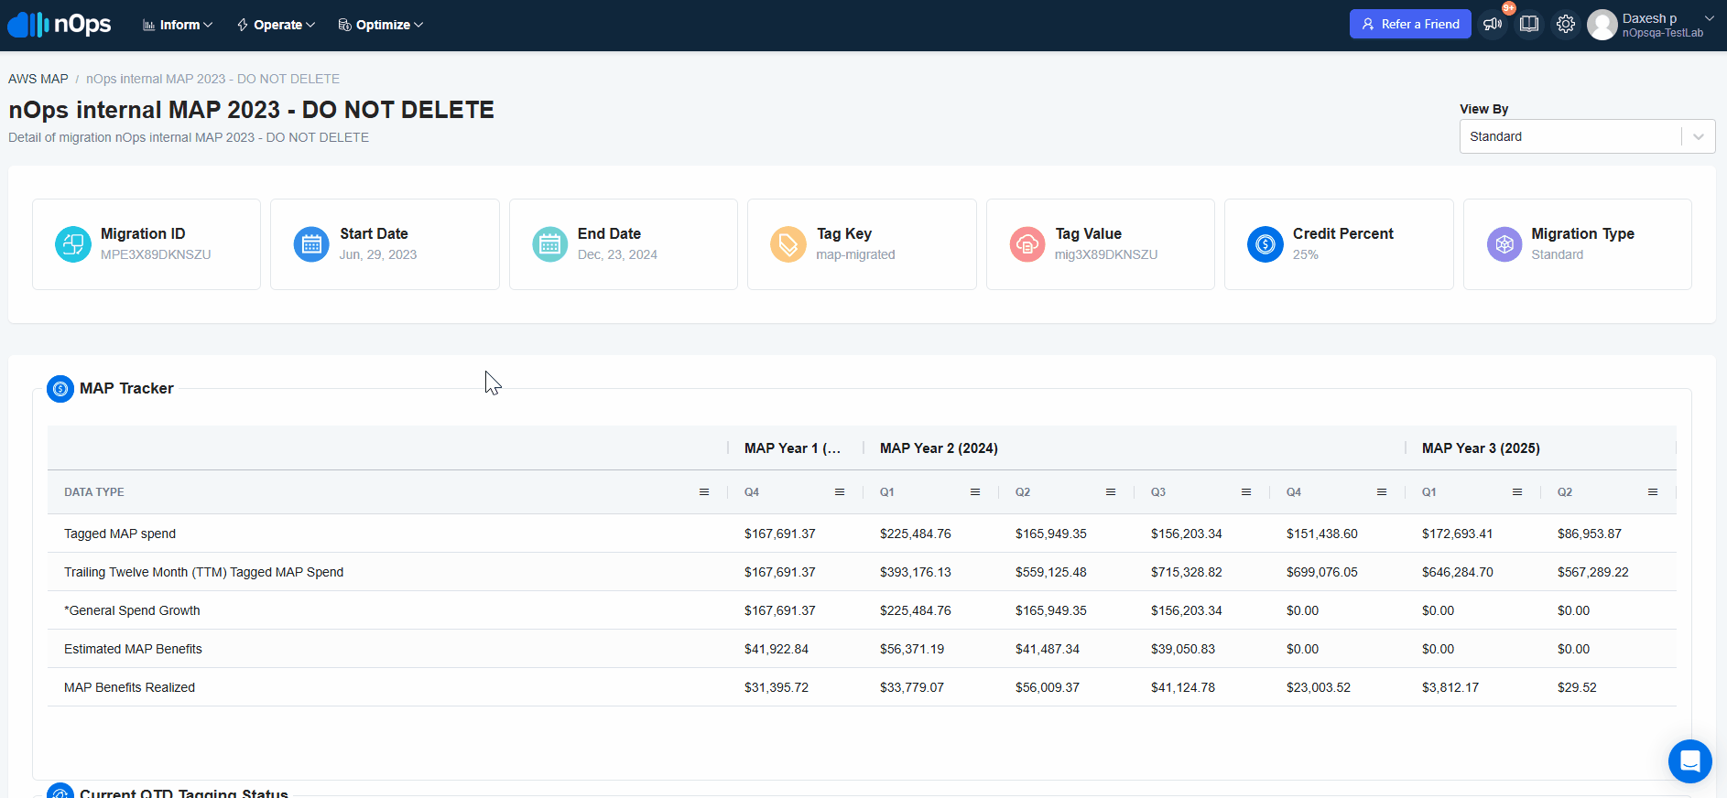Select the Trailing Twelve Month row label
Screen dimensions: 1727x798
(203, 572)
